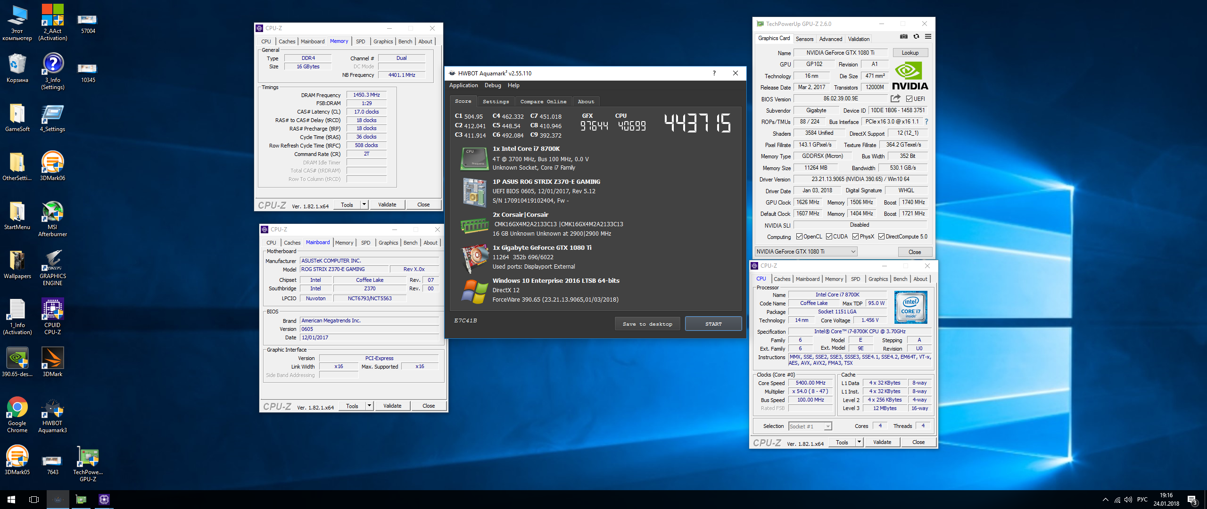Click START button in Aquamark

click(x=713, y=324)
